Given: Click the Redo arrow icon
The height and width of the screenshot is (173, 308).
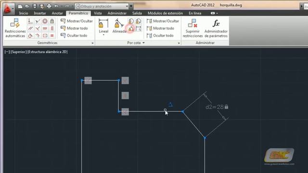Looking at the screenshot, I should [x=67, y=6].
